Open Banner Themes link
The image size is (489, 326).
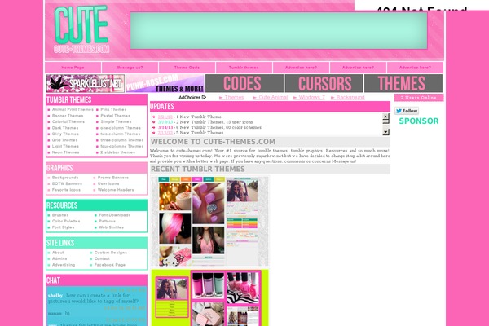click(68, 116)
